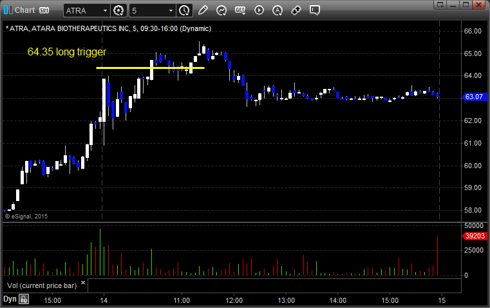Click the 13:00 time axis label

pyautogui.click(x=287, y=300)
